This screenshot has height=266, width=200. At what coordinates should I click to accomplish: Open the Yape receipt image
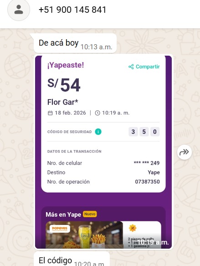coord(103,152)
